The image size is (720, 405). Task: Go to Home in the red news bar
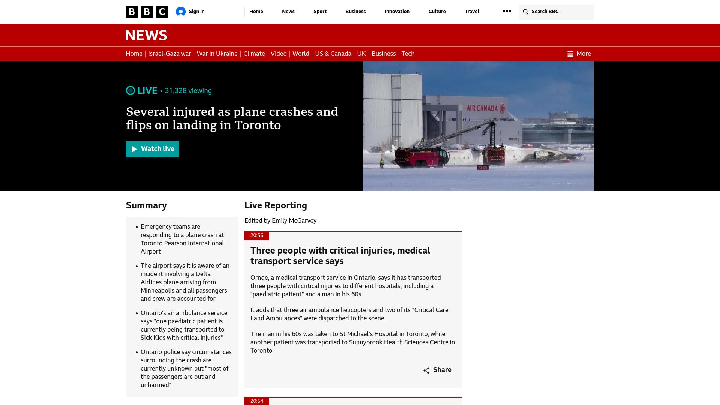click(x=134, y=54)
